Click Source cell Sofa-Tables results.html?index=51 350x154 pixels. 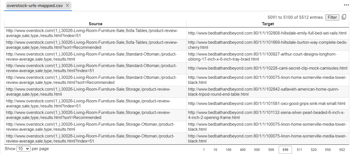coord(95,33)
